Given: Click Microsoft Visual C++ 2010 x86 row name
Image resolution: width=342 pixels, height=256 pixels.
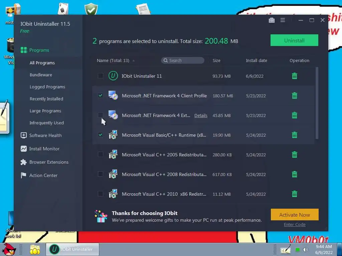Looking at the screenshot, I should point(164,194).
